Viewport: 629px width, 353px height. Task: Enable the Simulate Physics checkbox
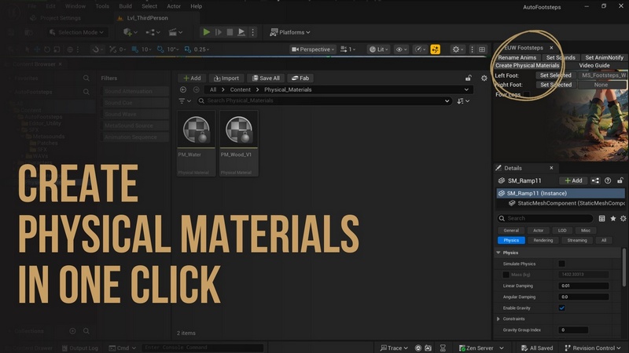coord(561,264)
